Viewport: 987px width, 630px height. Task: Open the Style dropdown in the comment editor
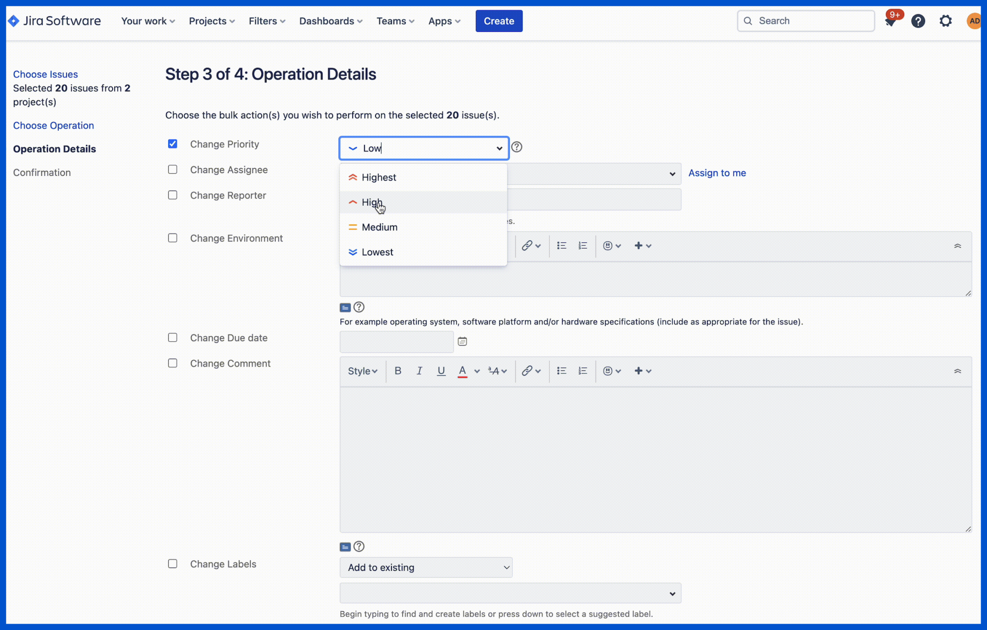(x=362, y=371)
